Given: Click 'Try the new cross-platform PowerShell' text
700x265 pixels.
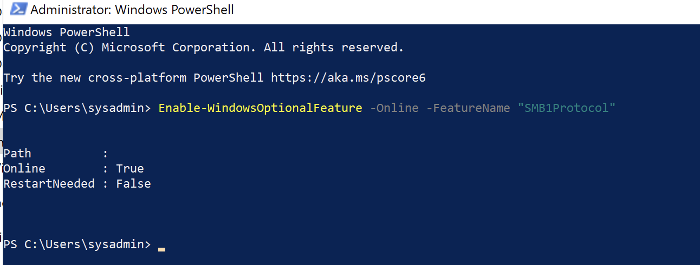Looking at the screenshot, I should point(133,78).
